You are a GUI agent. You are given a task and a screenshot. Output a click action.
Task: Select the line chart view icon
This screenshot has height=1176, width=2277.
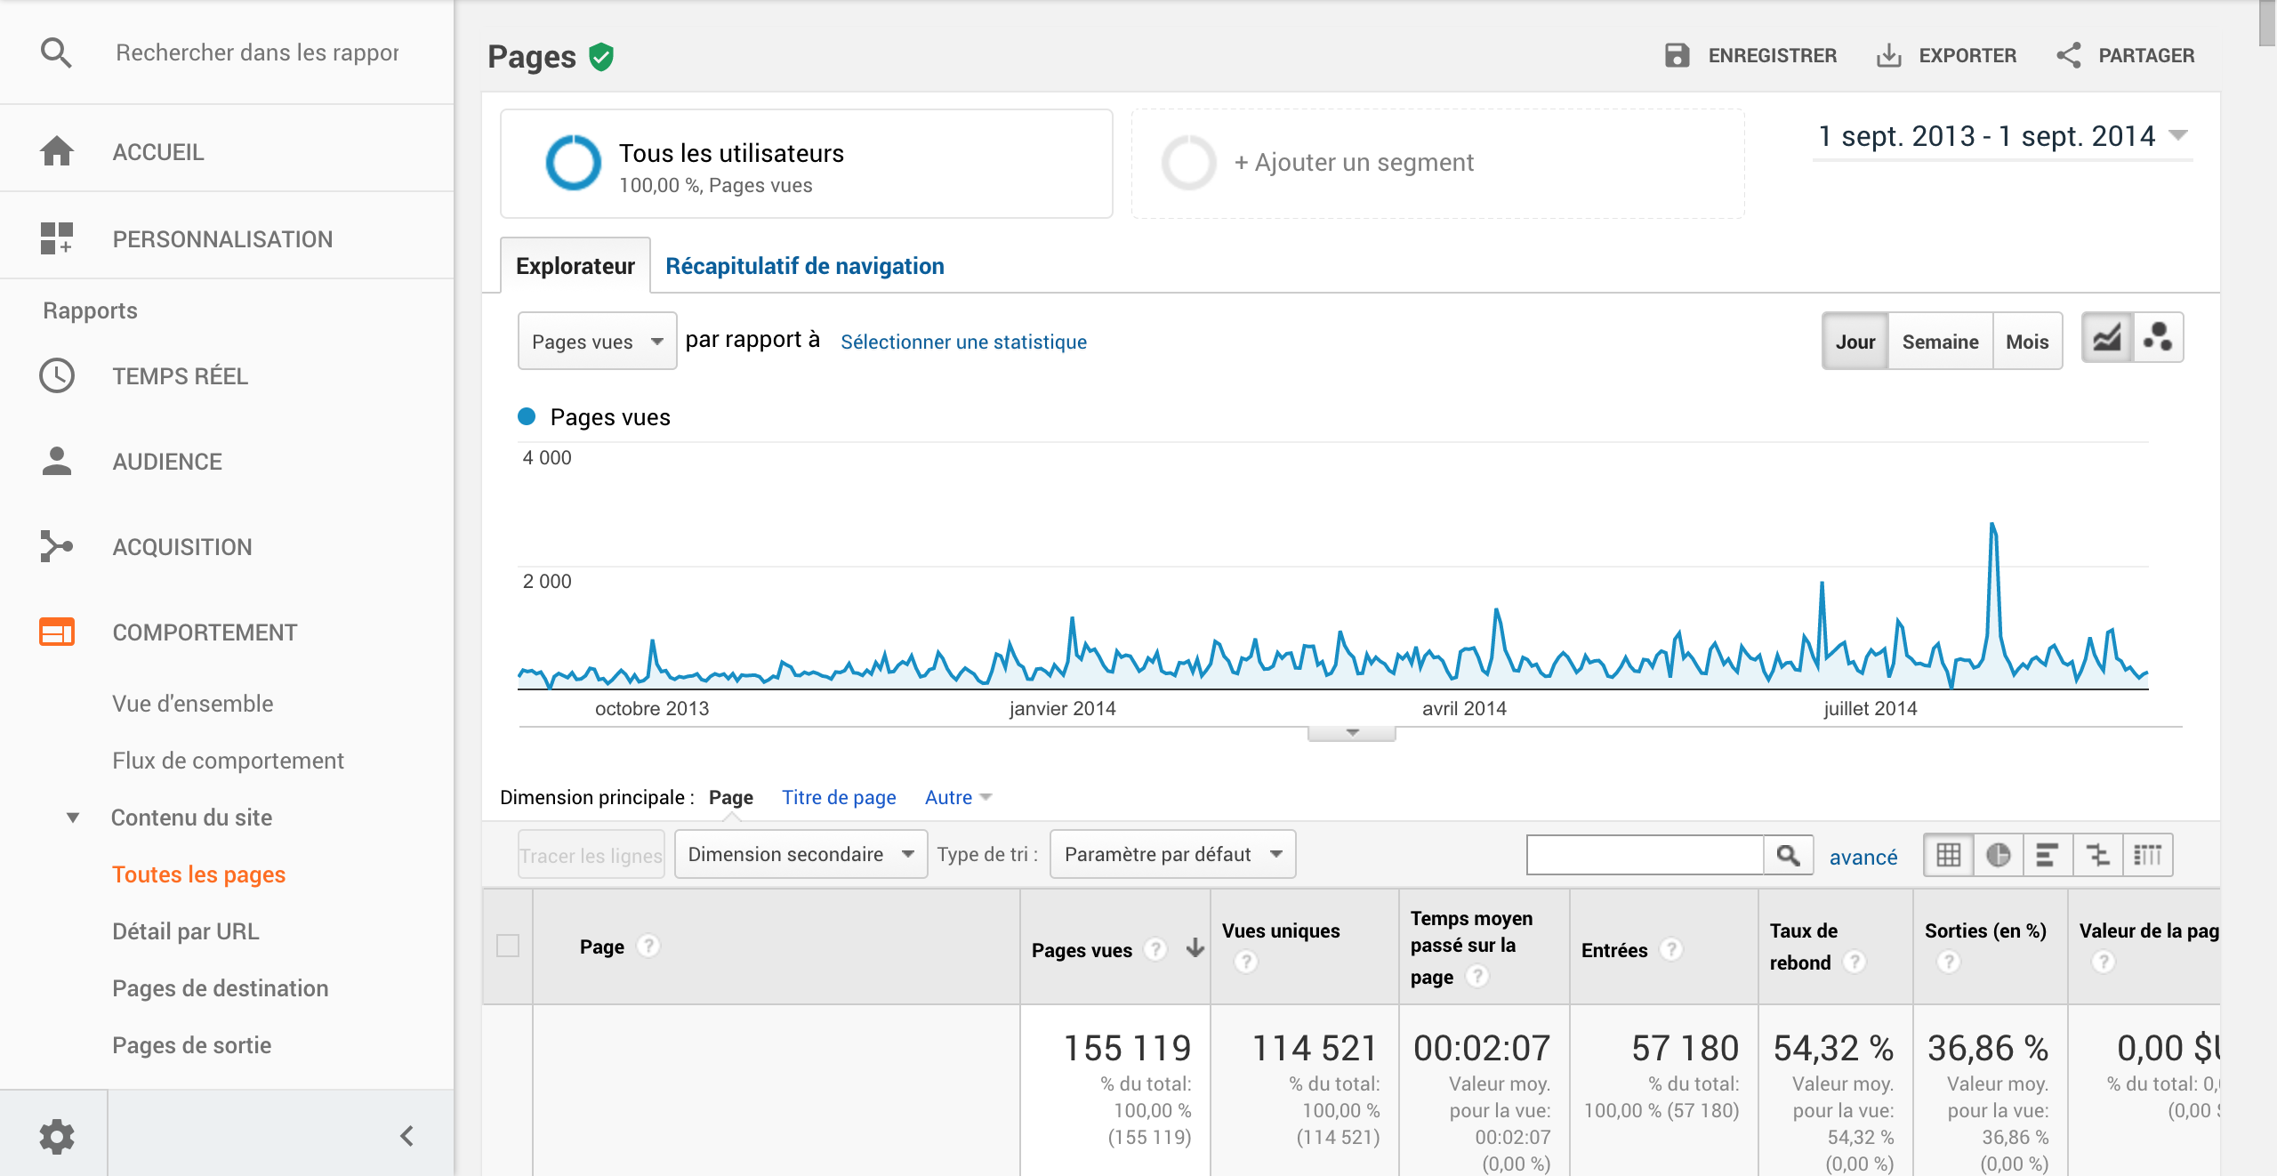2107,338
